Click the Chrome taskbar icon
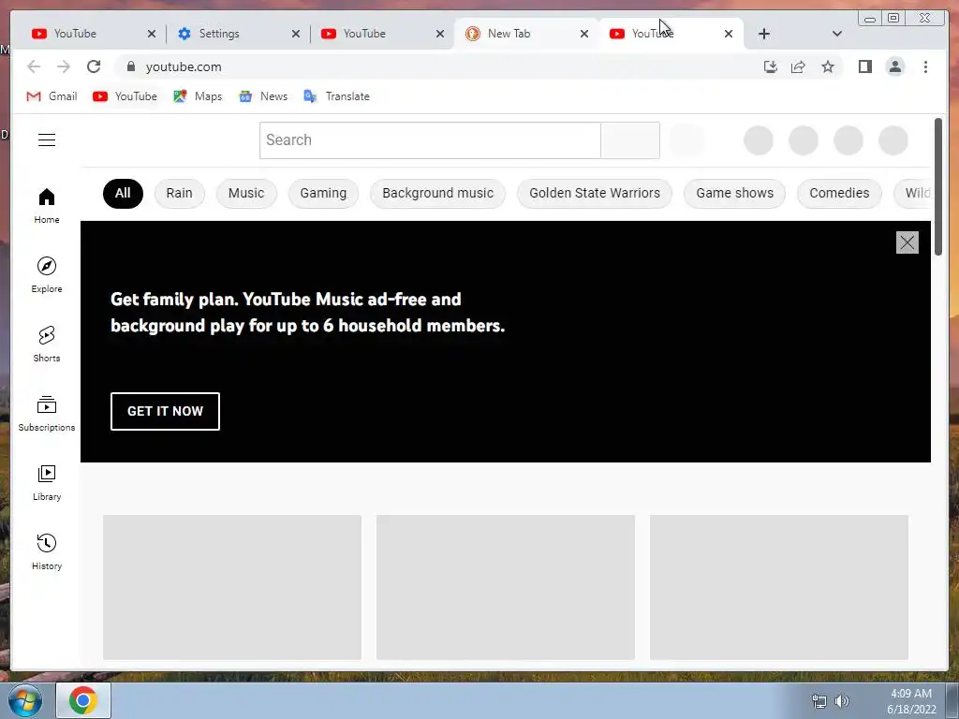Screen dimensions: 959x719 [83, 700]
